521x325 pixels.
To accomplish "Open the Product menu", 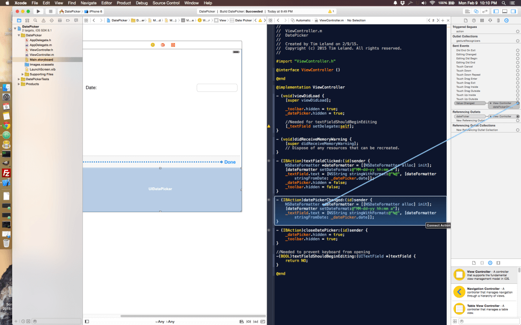I will [x=124, y=3].
